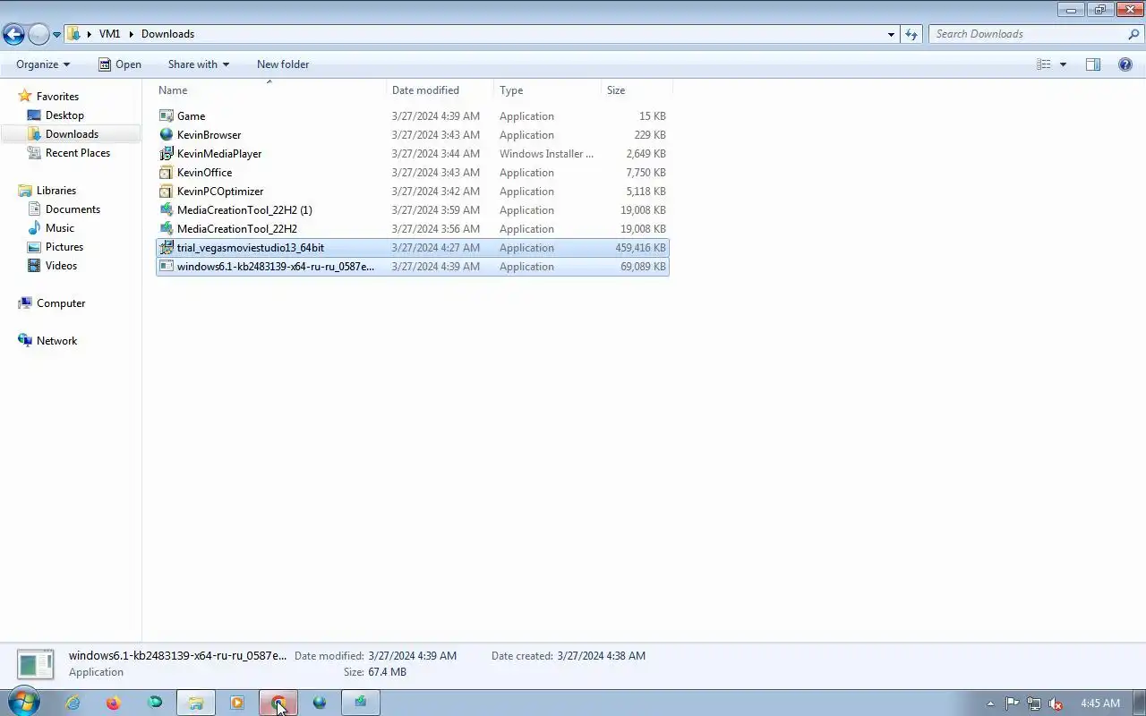Select the KevinPCOptimizer file icon
The height and width of the screenshot is (716, 1146).
coord(166,192)
